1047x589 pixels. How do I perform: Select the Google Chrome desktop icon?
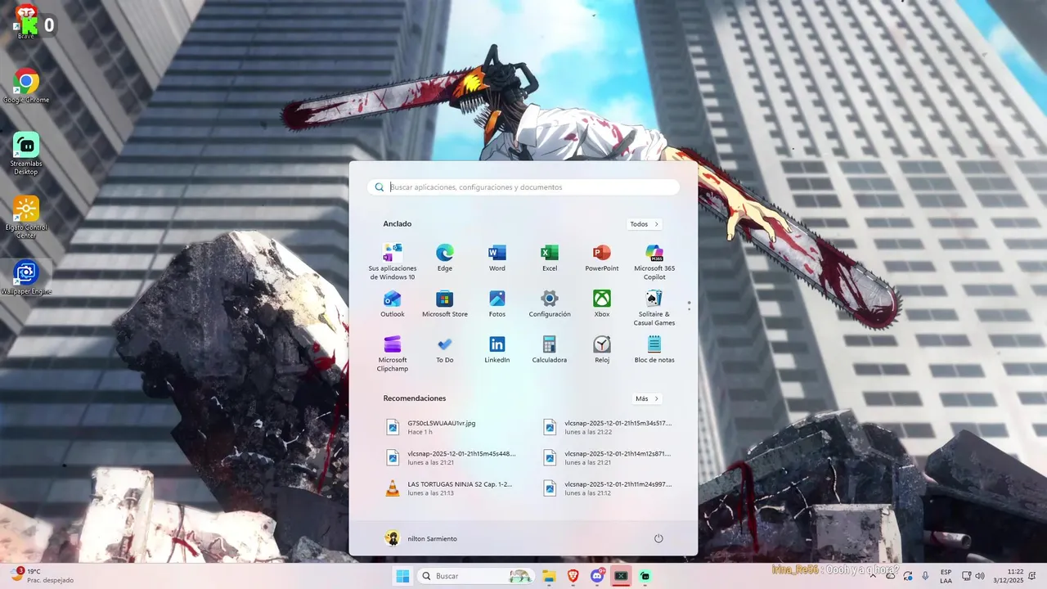pos(26,86)
